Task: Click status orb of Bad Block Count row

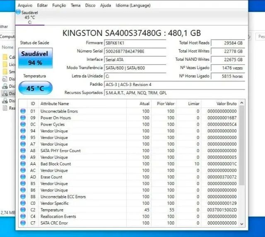Action: (23, 164)
